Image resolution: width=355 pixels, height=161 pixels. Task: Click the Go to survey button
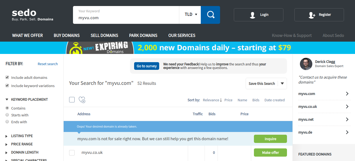click(x=147, y=66)
